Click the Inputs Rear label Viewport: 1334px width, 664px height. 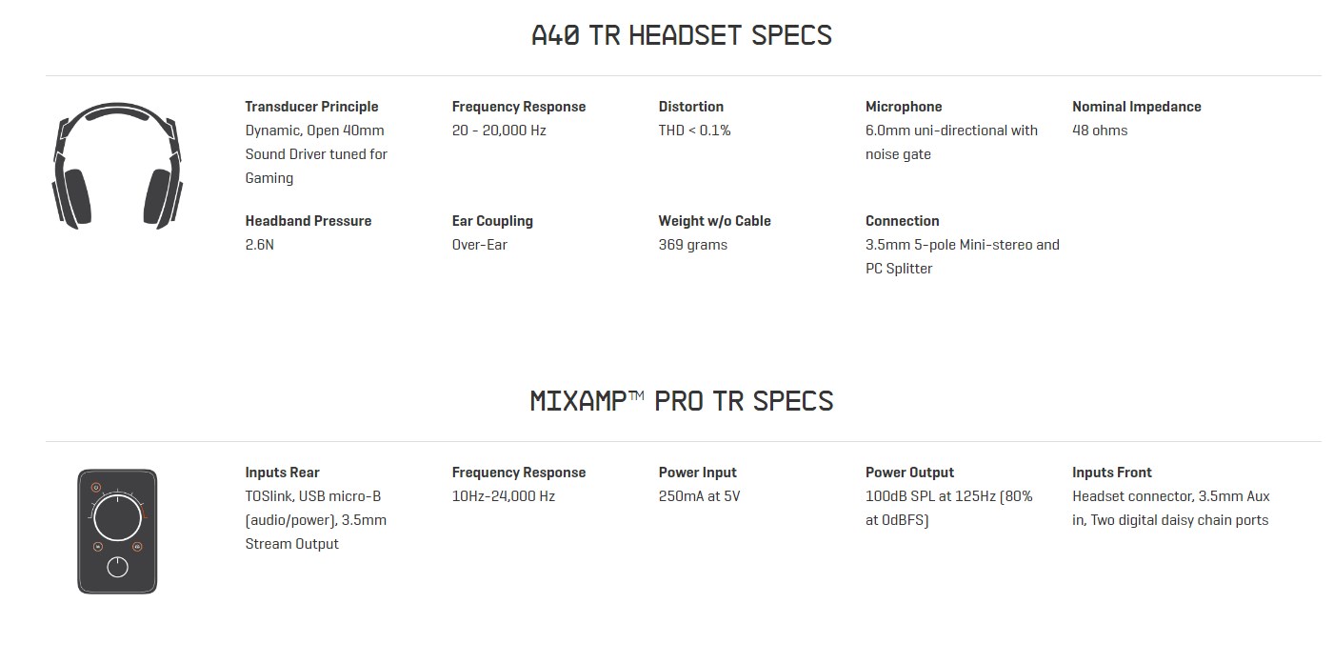click(x=282, y=473)
